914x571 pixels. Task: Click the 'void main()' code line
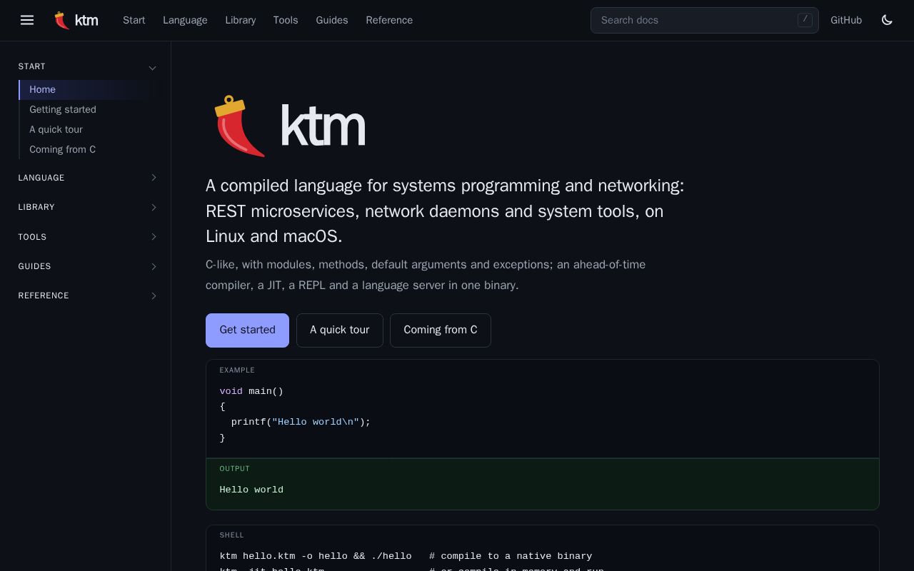click(251, 391)
